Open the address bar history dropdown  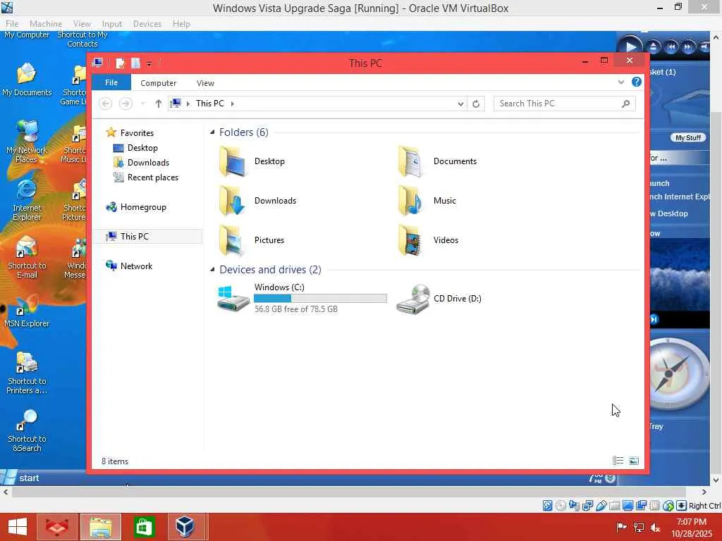[460, 104]
